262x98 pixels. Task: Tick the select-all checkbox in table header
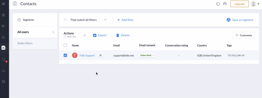65,45
